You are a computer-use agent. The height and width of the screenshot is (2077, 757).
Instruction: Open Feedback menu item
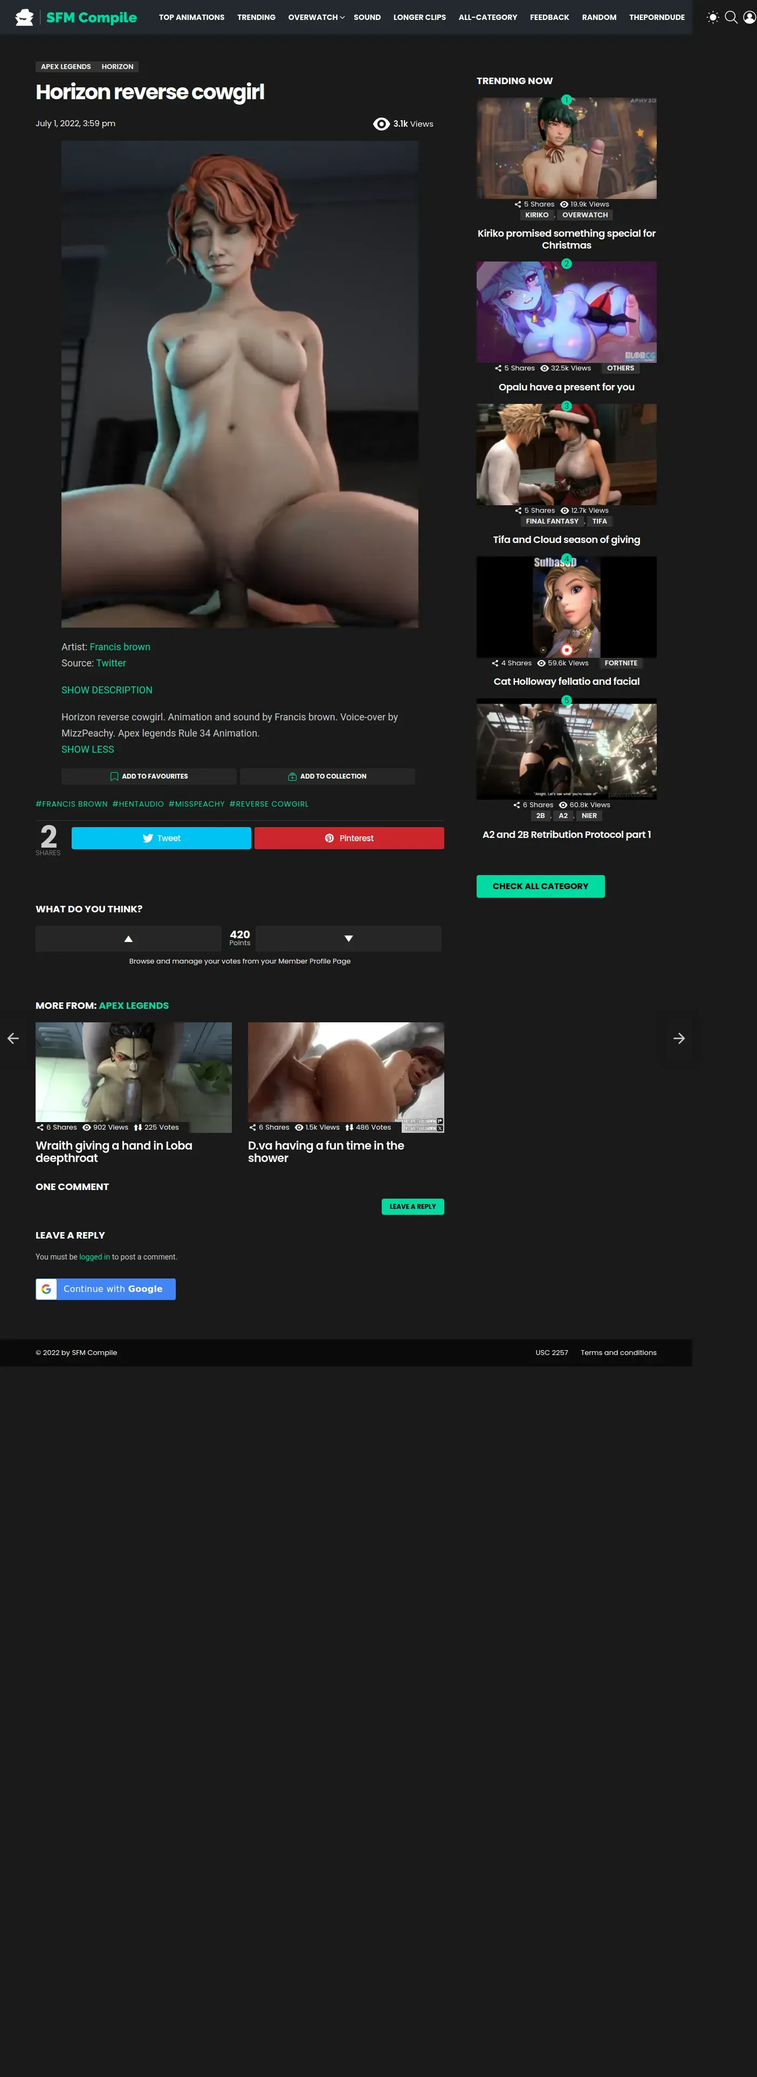pyautogui.click(x=549, y=17)
